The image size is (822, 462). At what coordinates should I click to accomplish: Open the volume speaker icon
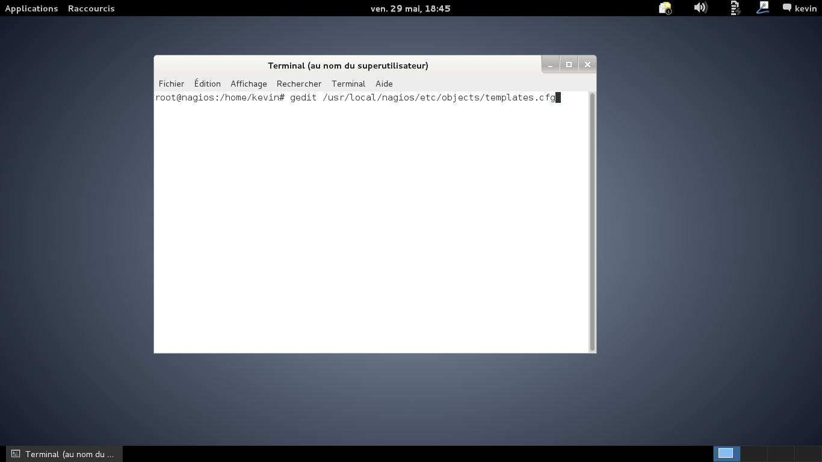pos(700,8)
